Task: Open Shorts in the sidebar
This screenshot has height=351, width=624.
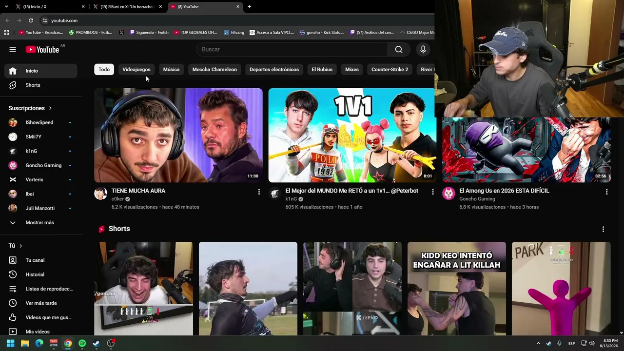Action: [x=41, y=85]
